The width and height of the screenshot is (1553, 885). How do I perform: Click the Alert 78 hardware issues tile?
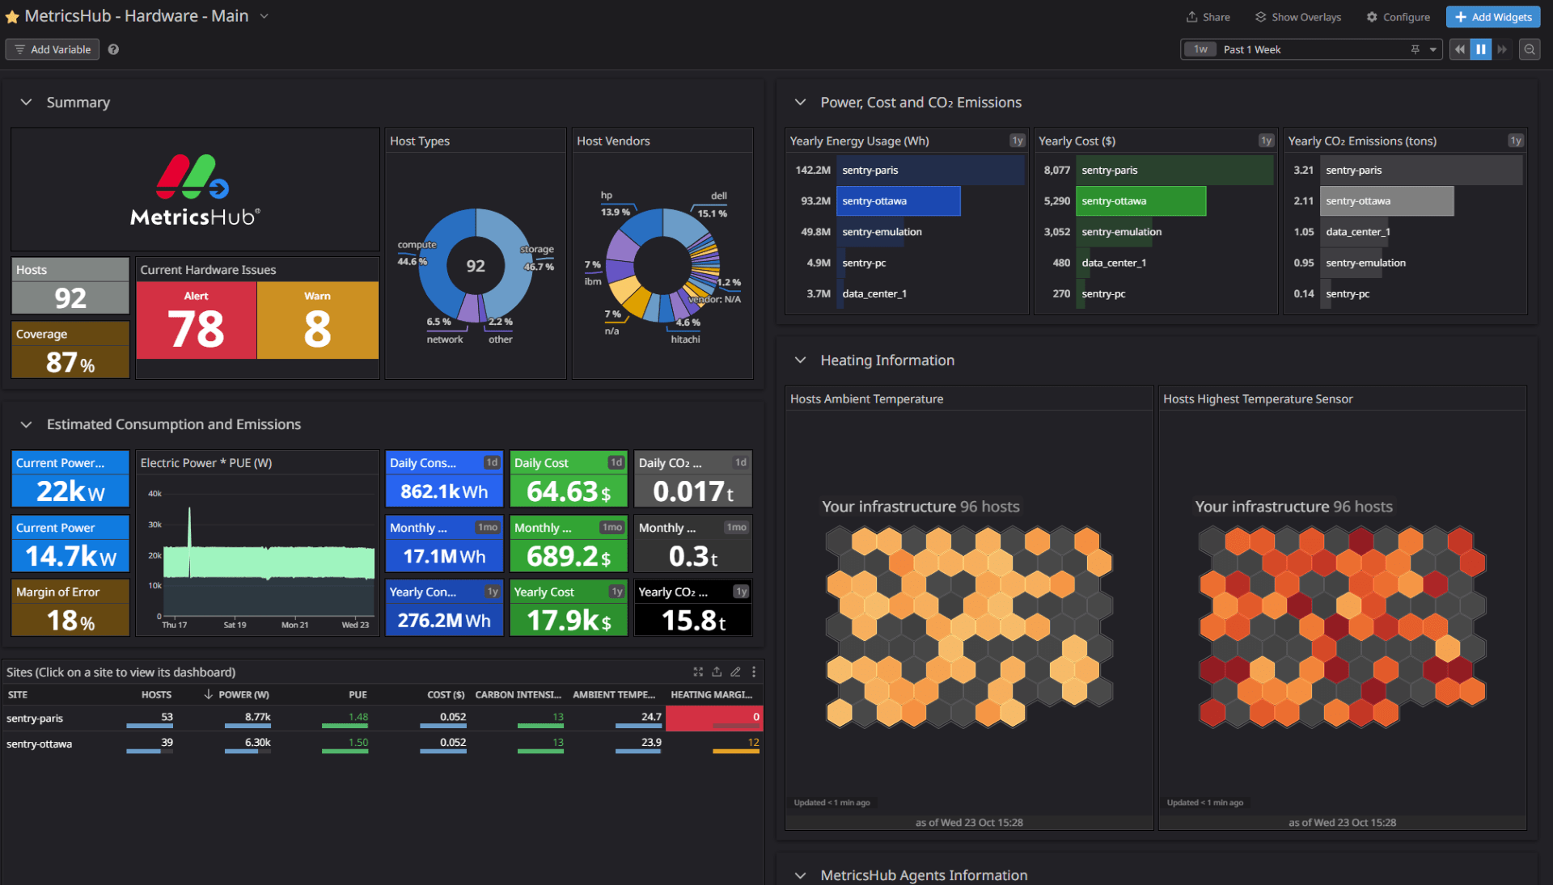pyautogui.click(x=197, y=320)
